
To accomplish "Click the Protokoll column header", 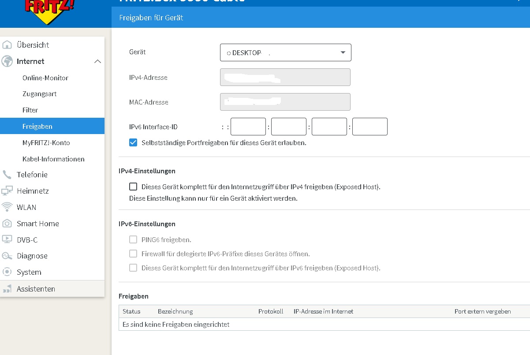I will (x=271, y=311).
